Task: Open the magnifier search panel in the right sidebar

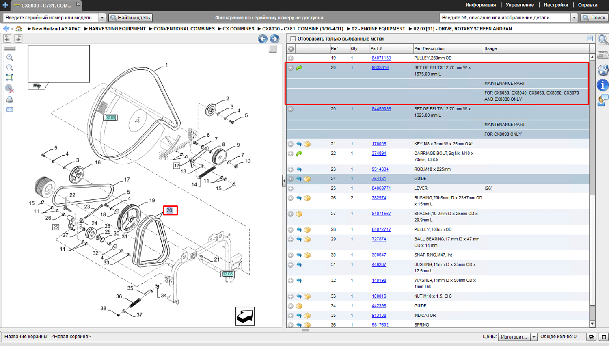Action: [603, 40]
